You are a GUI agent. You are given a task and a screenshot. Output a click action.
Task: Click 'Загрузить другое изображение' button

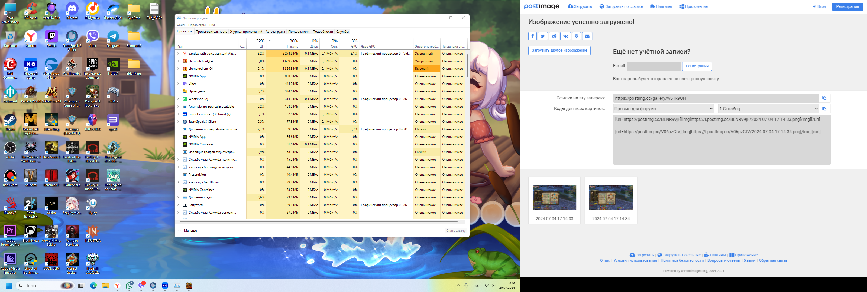559,50
